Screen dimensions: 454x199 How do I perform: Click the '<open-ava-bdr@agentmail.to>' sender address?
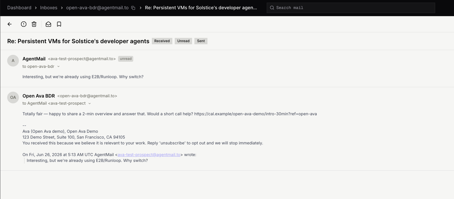(87, 96)
